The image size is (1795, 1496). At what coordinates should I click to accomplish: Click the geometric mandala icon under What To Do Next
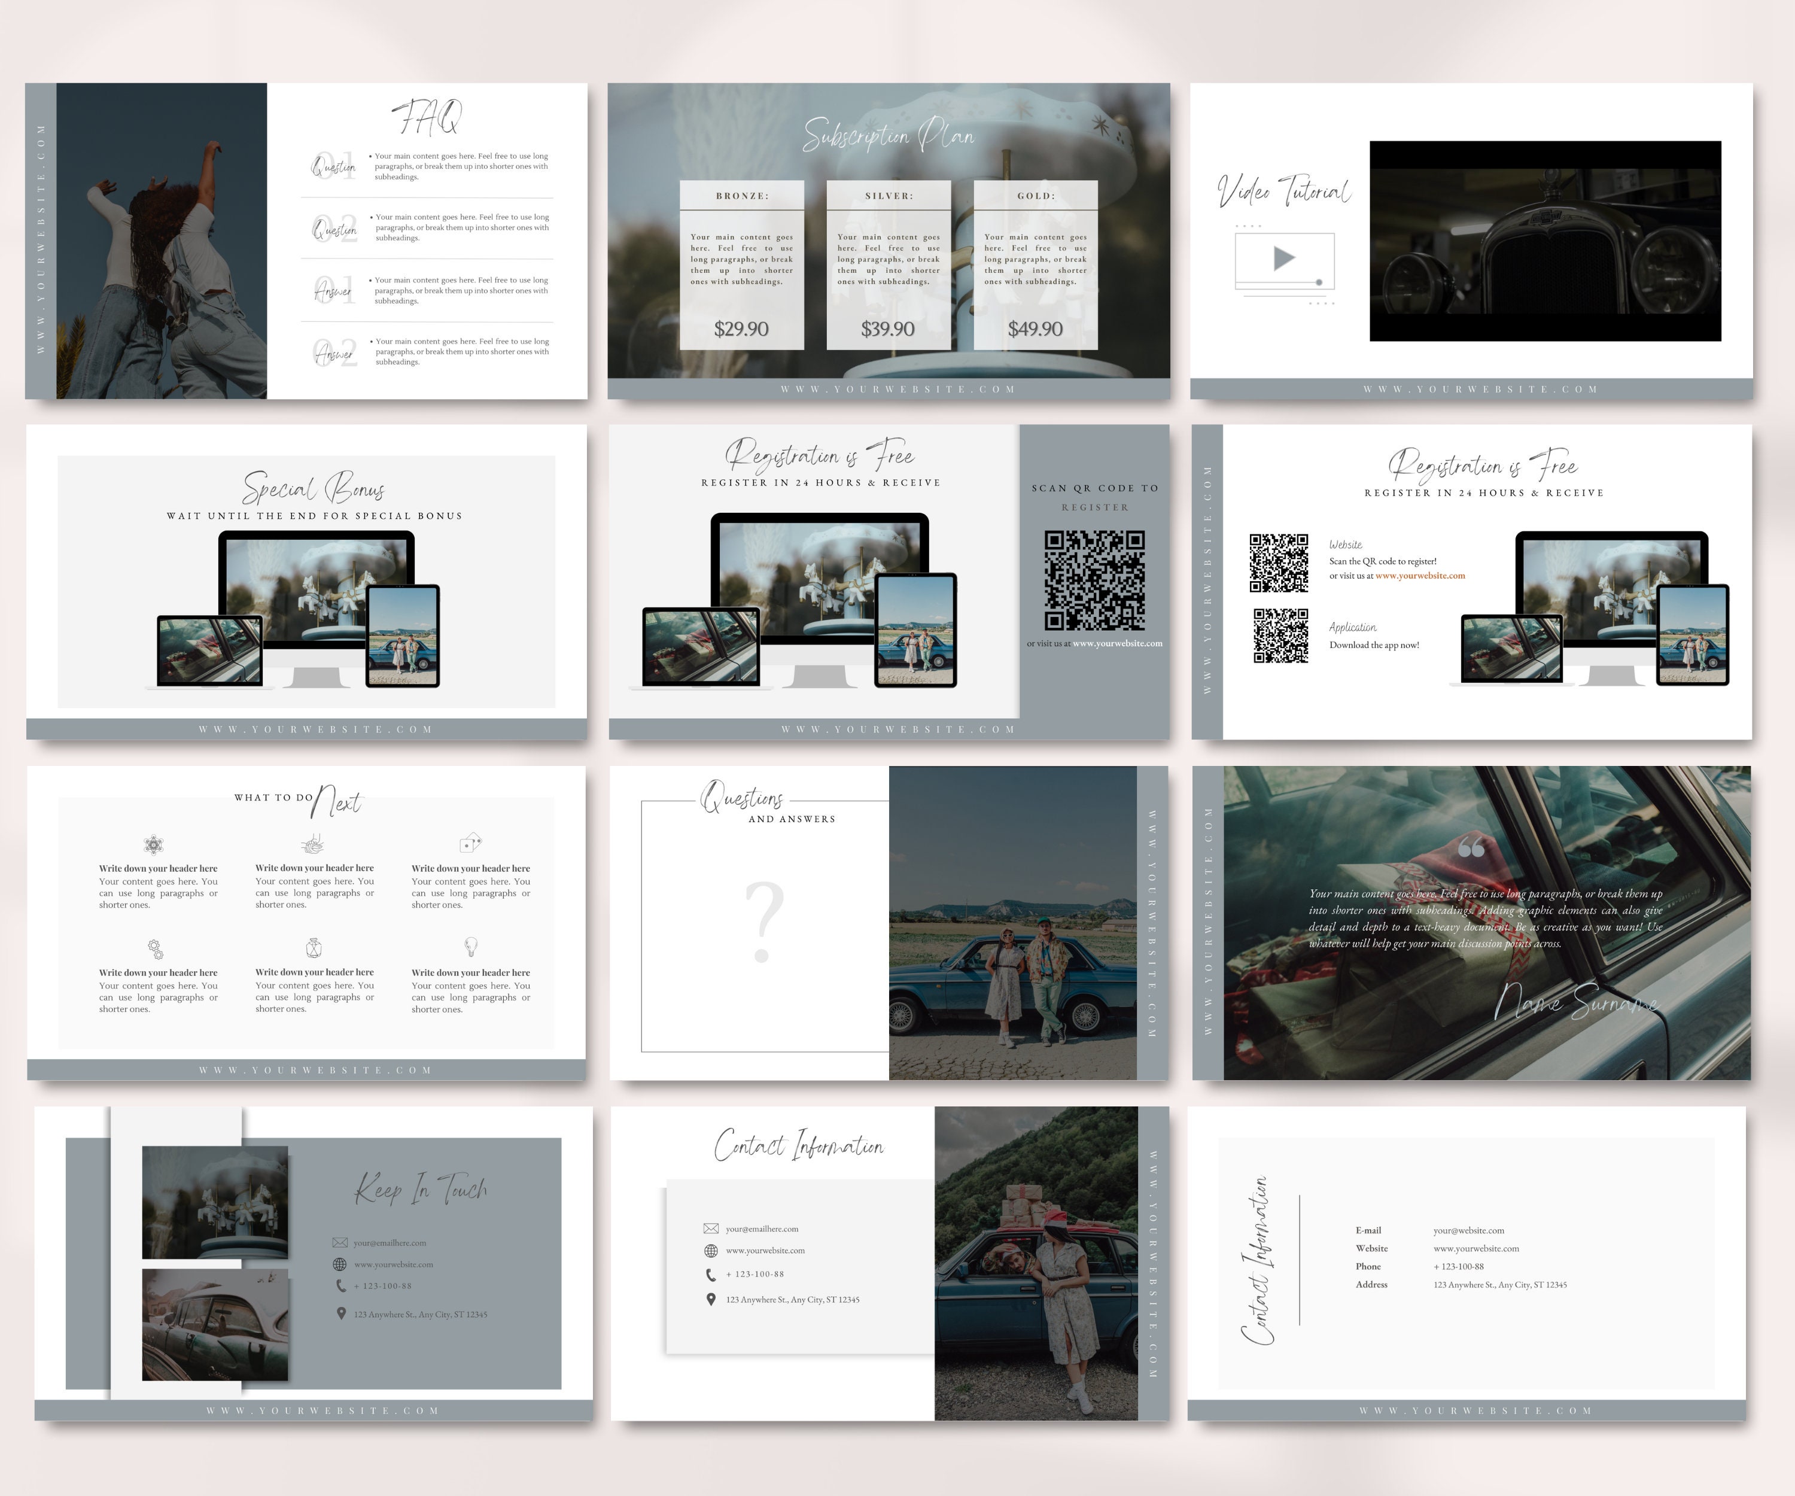[x=154, y=844]
